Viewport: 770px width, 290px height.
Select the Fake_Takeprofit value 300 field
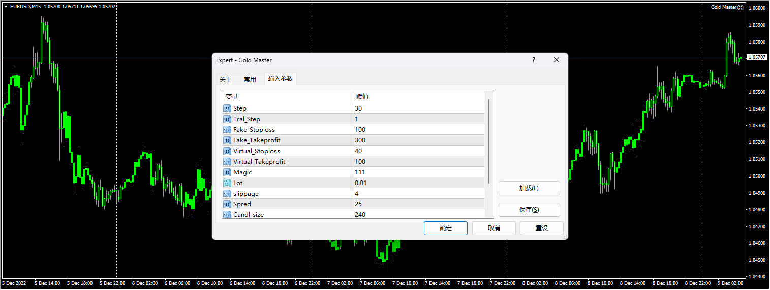pos(418,140)
